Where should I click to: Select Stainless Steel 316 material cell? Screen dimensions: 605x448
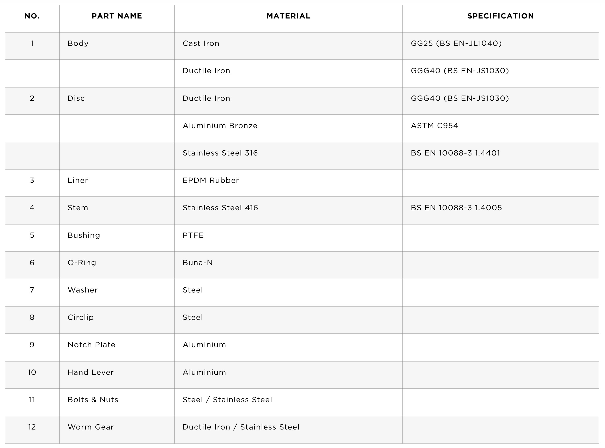click(x=288, y=156)
